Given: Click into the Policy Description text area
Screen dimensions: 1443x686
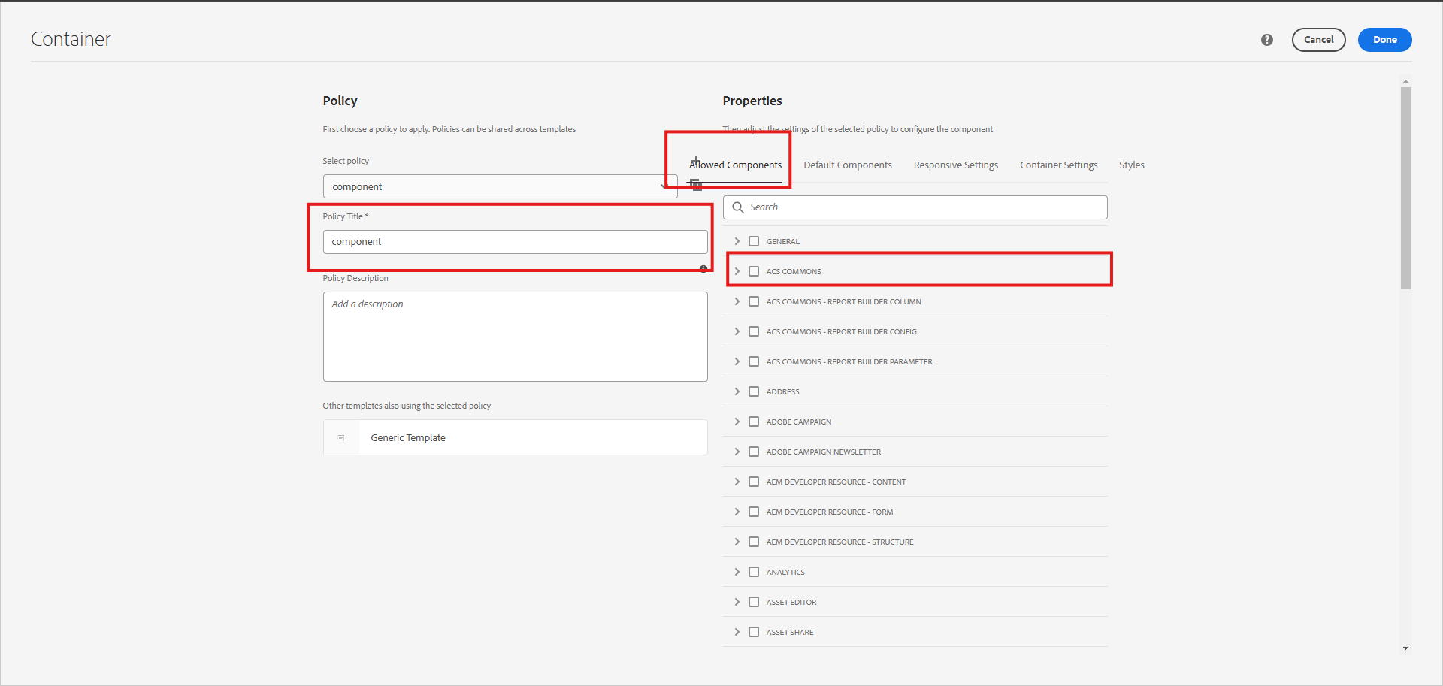Looking at the screenshot, I should [x=515, y=337].
